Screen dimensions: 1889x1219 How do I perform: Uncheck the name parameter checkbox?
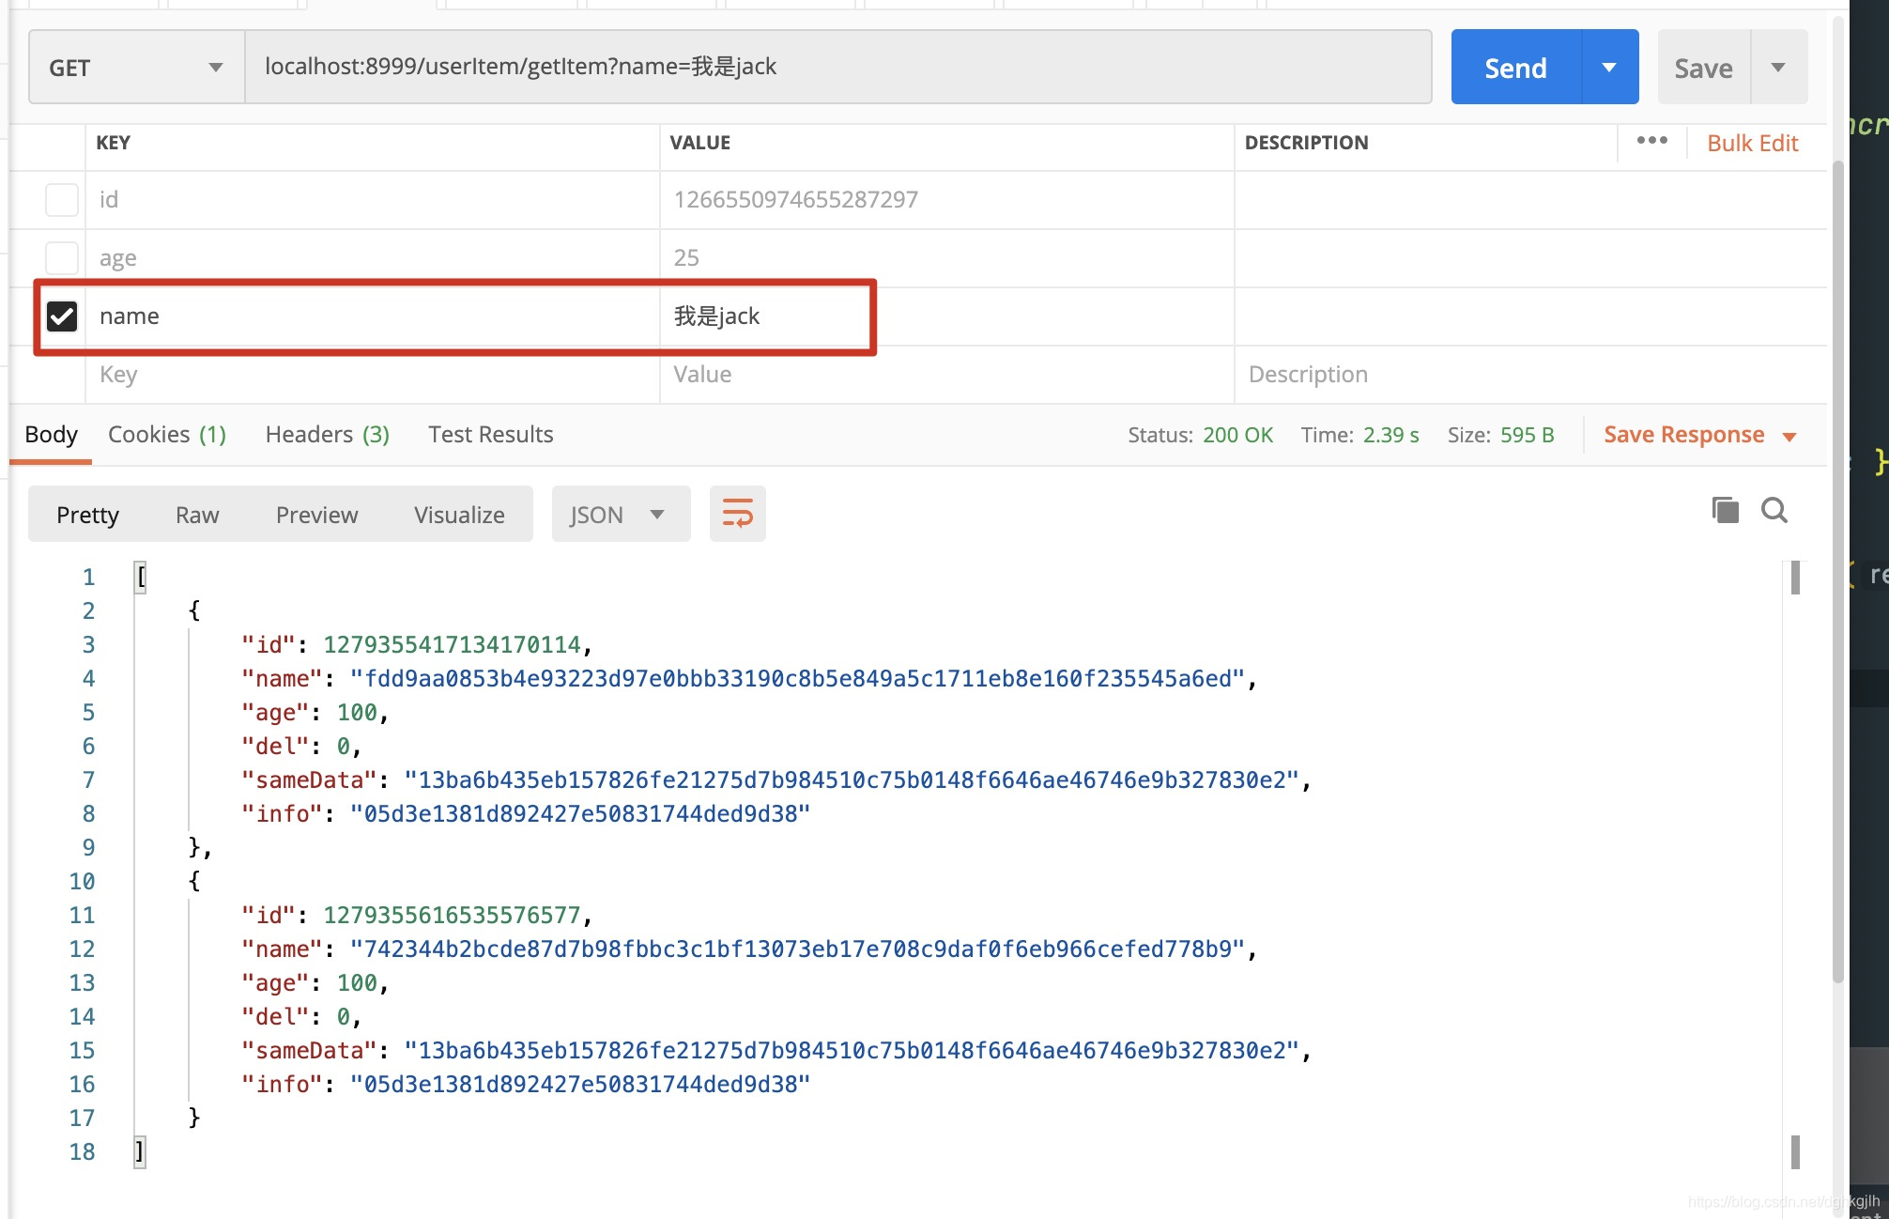pos(62,316)
